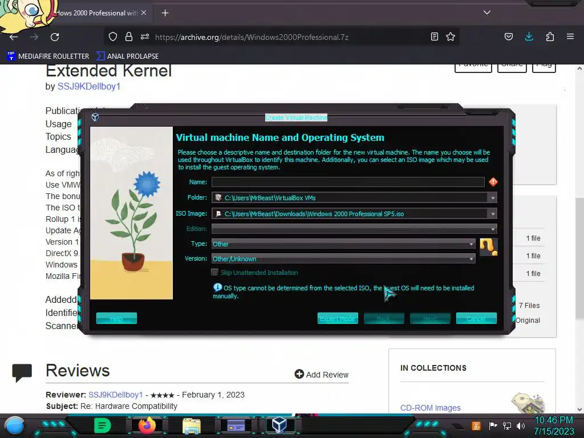This screenshot has width=584, height=438.
Task: Open ANAL PROLAPSE bookmark
Action: pyautogui.click(x=127, y=56)
